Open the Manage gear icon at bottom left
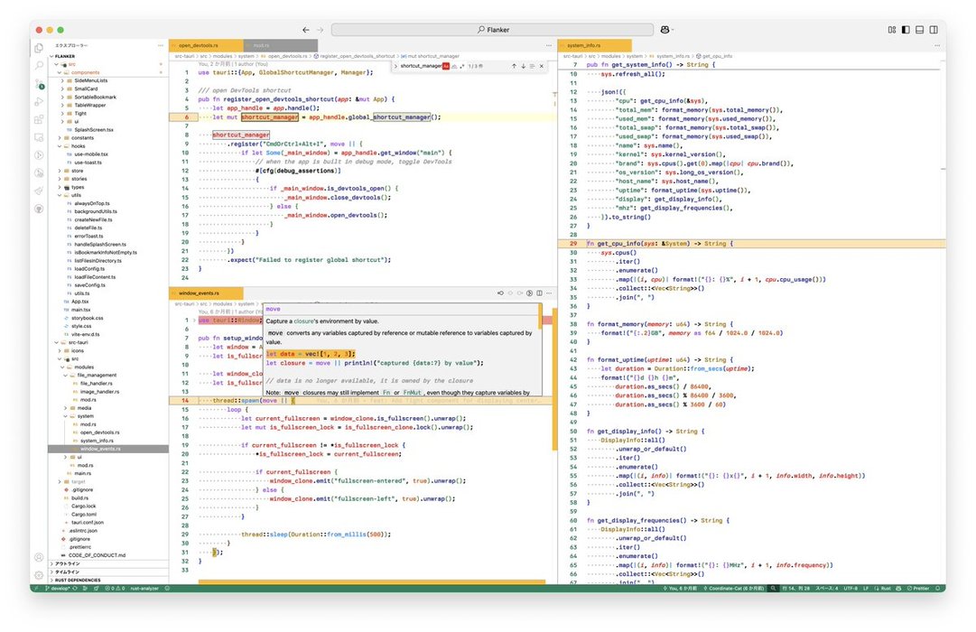 click(x=39, y=575)
